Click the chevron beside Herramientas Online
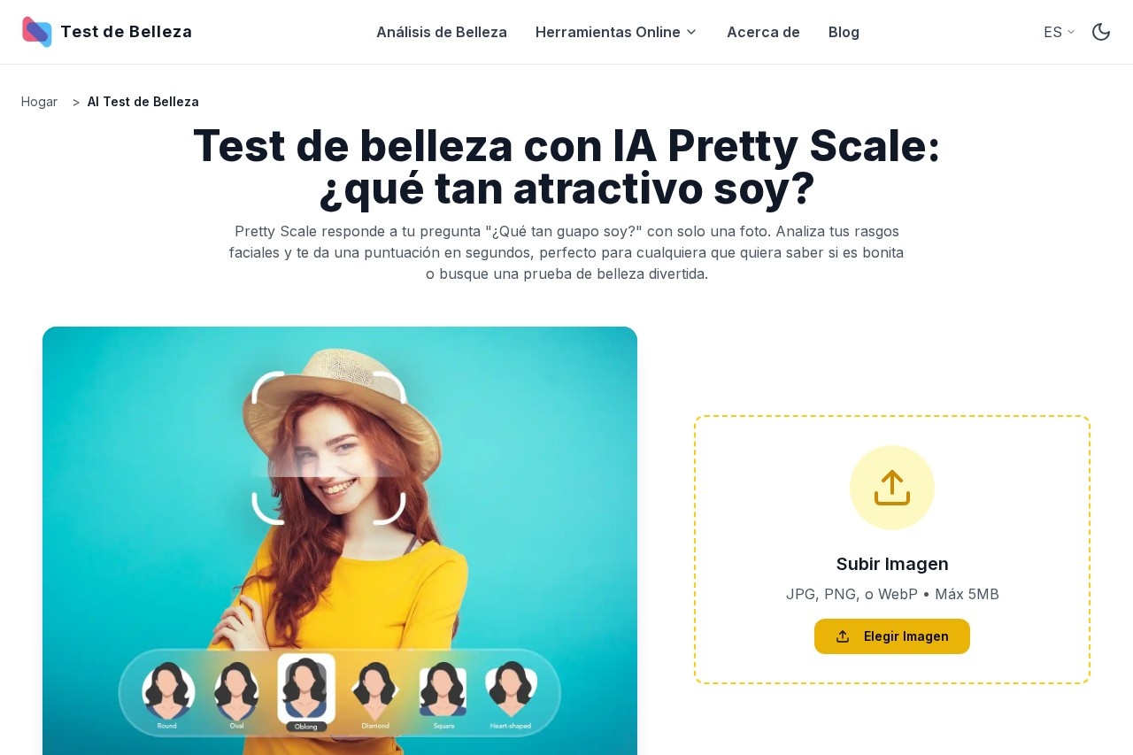 pos(691,32)
